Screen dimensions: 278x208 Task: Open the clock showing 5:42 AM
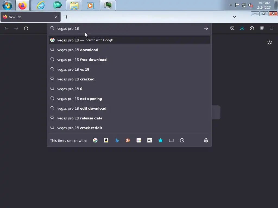point(264,5)
